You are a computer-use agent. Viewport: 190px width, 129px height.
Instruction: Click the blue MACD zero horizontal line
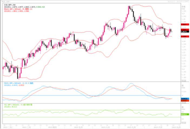click(x=81, y=95)
